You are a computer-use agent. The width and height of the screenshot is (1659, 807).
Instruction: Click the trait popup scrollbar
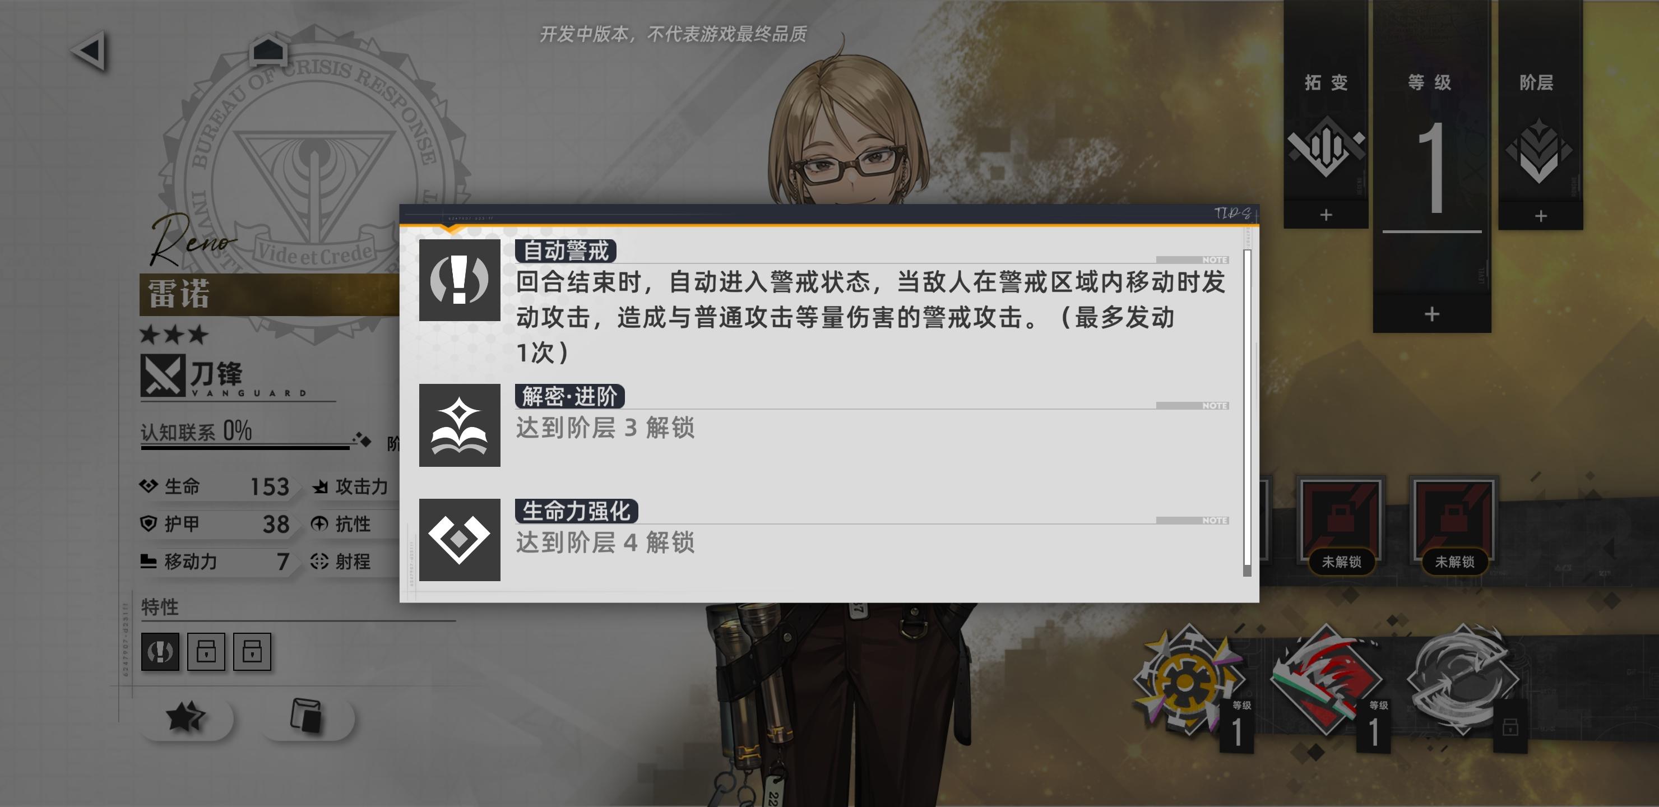click(1247, 412)
